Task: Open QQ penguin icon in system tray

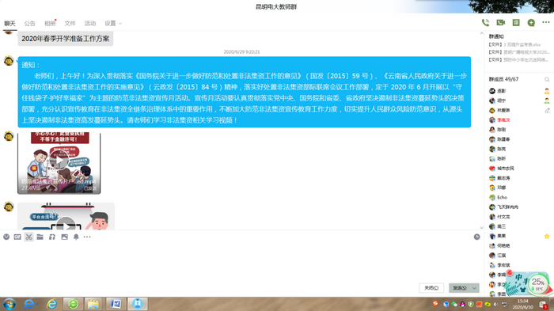Action: click(x=462, y=304)
